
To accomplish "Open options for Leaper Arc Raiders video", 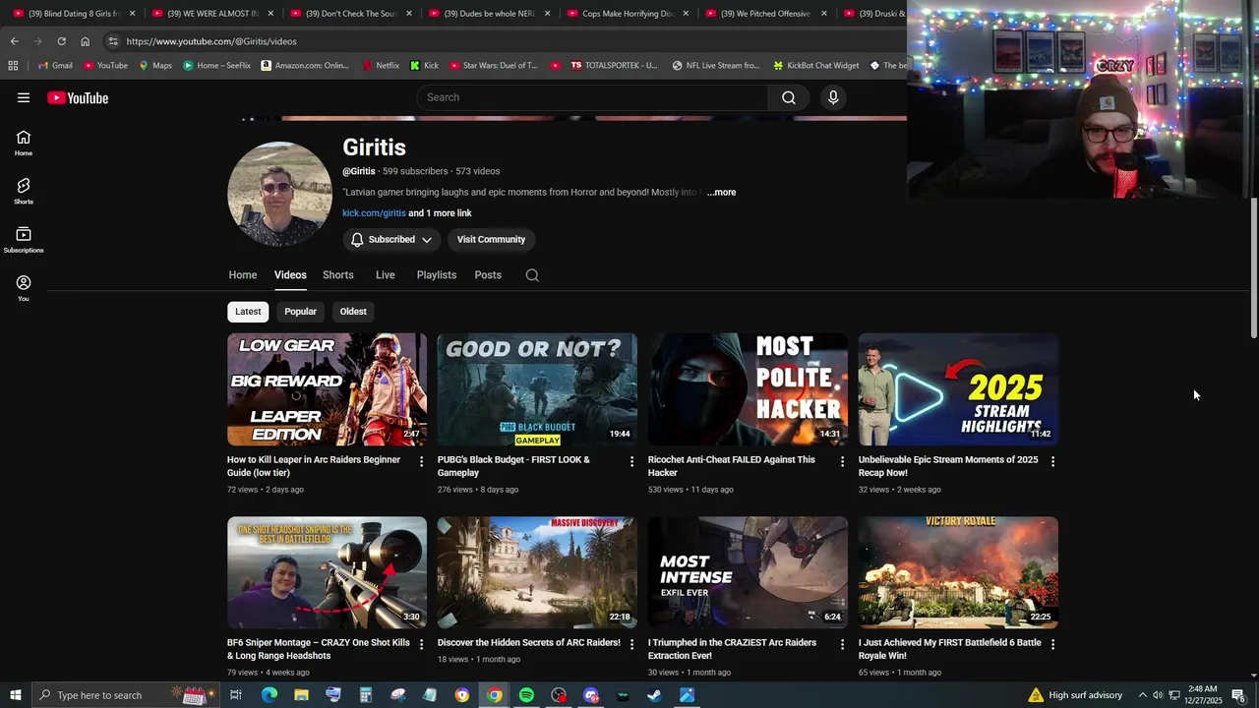I will click(422, 461).
